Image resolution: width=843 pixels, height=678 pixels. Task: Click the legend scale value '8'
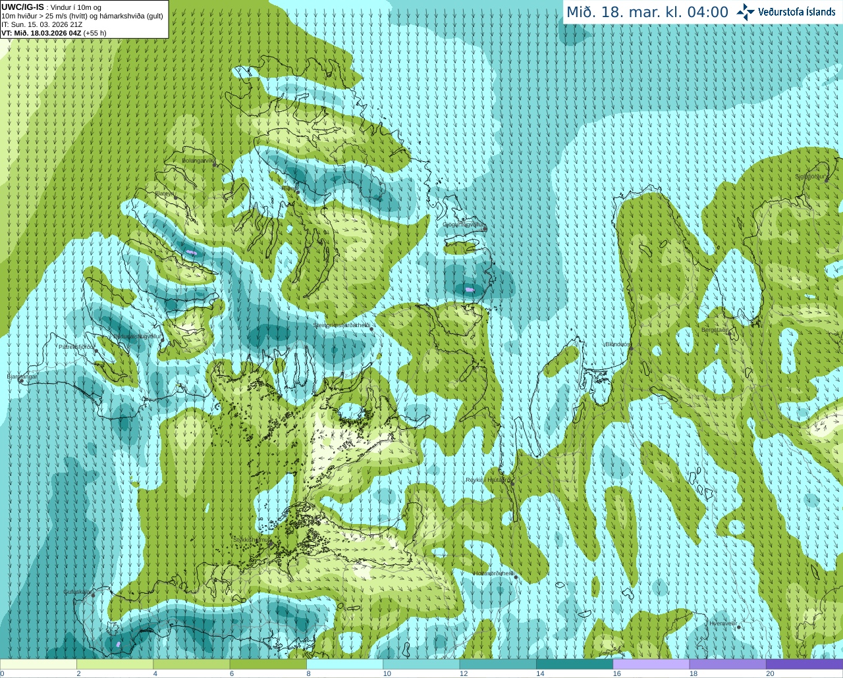308,673
